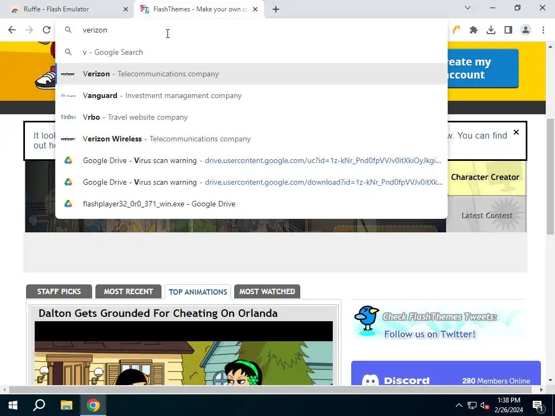This screenshot has width=555, height=416.
Task: Dismiss the notice banner with the X
Action: [516, 132]
